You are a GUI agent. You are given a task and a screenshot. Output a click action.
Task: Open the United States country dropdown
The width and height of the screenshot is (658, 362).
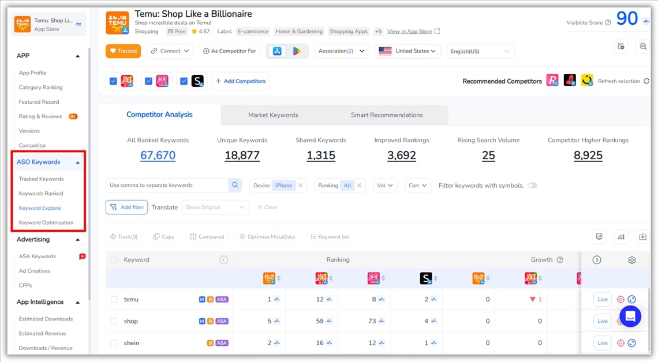(x=409, y=51)
